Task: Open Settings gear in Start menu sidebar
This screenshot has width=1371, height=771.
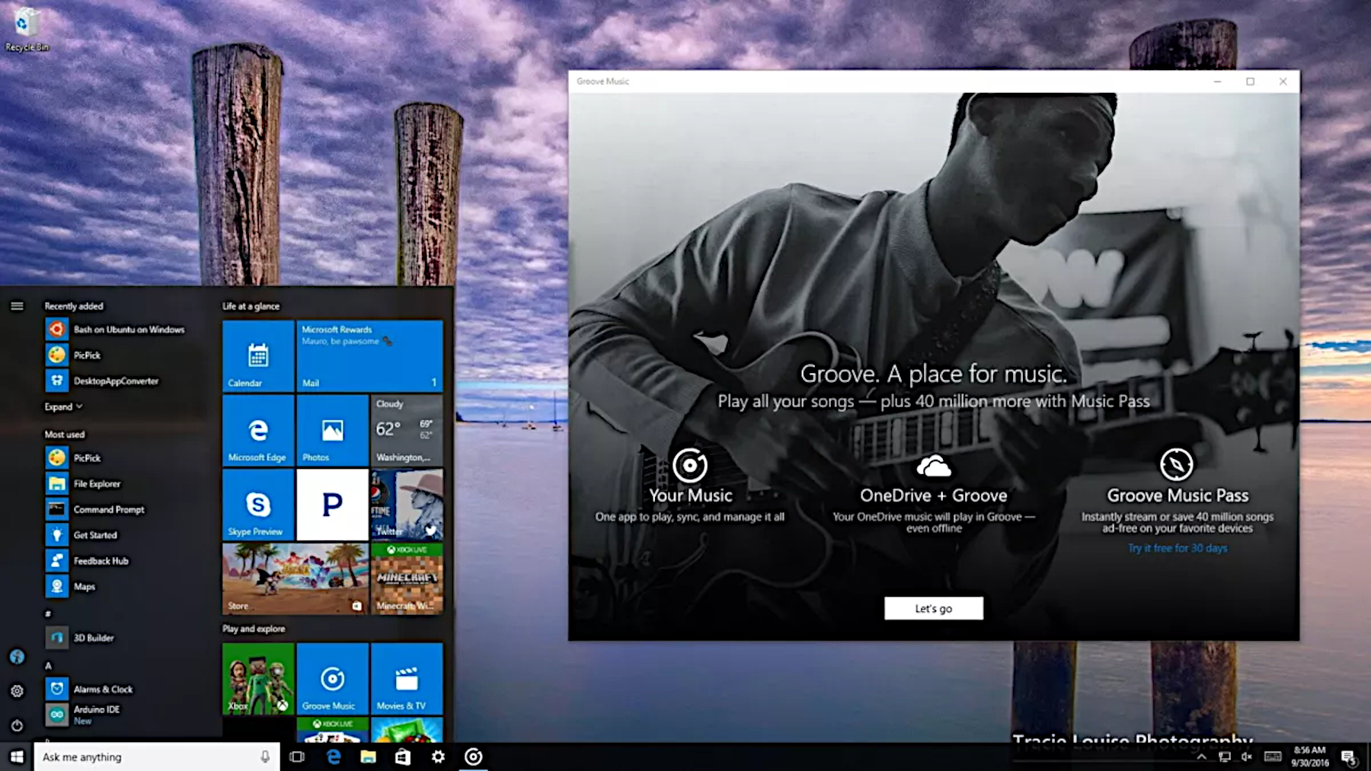Action: click(17, 691)
